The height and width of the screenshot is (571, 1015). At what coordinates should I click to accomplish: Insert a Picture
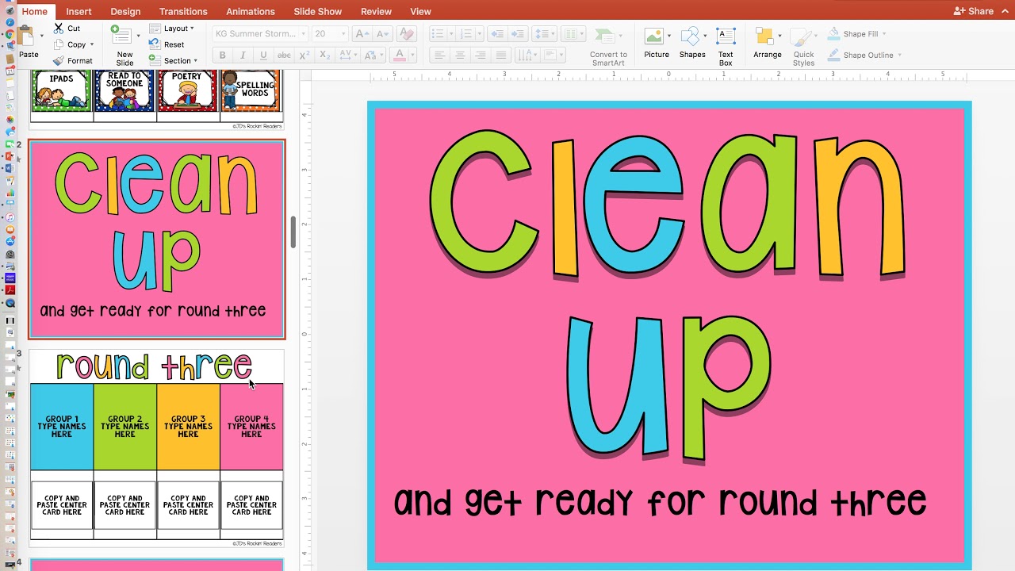click(656, 44)
